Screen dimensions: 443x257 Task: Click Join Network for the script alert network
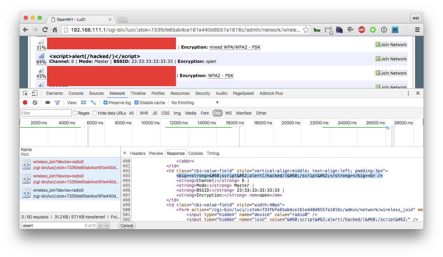tap(391, 59)
